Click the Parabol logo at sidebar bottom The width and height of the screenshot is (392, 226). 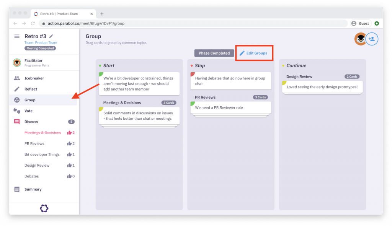click(44, 208)
